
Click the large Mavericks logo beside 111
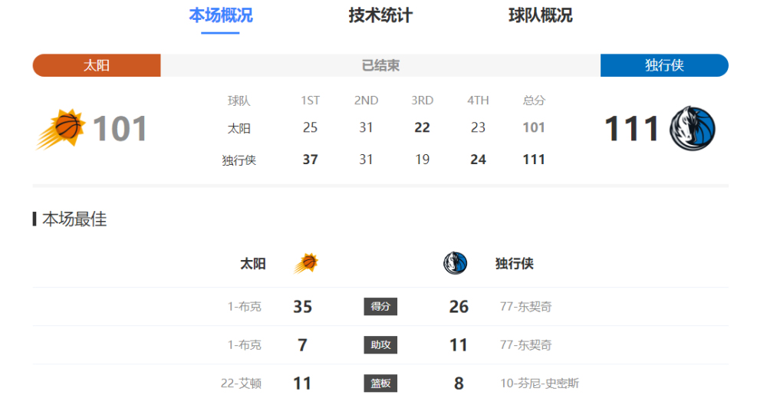click(692, 129)
